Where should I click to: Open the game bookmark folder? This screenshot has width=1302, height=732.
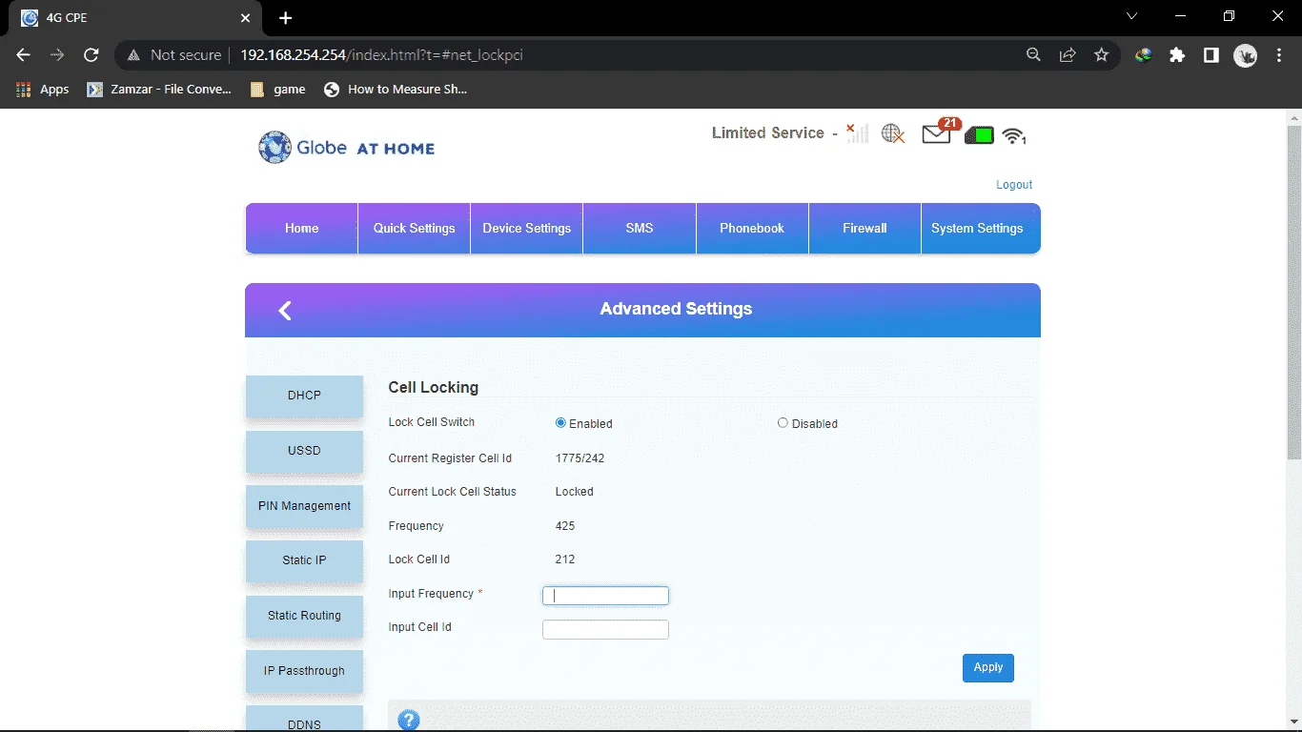(x=277, y=90)
